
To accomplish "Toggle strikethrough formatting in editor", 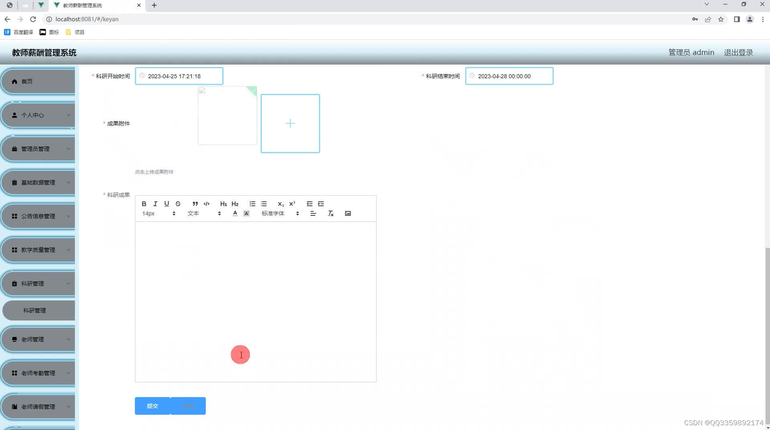I will pos(178,204).
